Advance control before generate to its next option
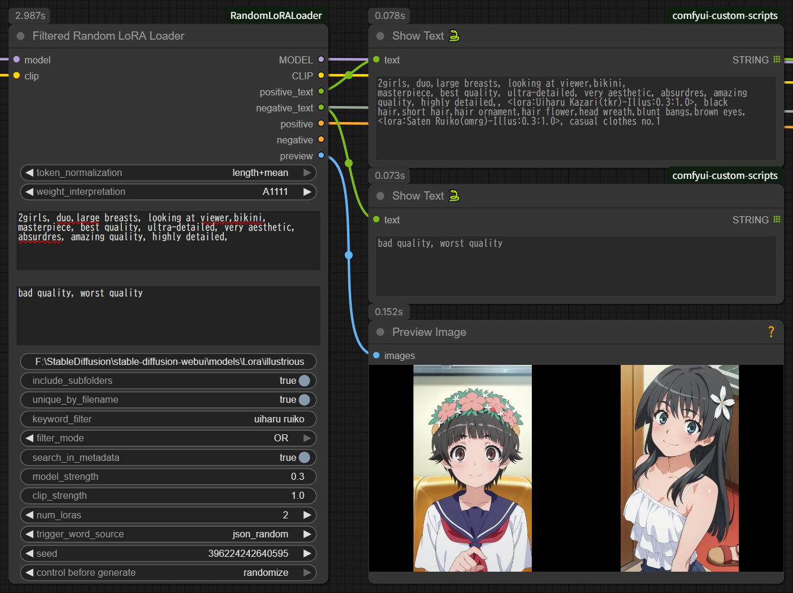Image resolution: width=793 pixels, height=593 pixels. tap(307, 572)
